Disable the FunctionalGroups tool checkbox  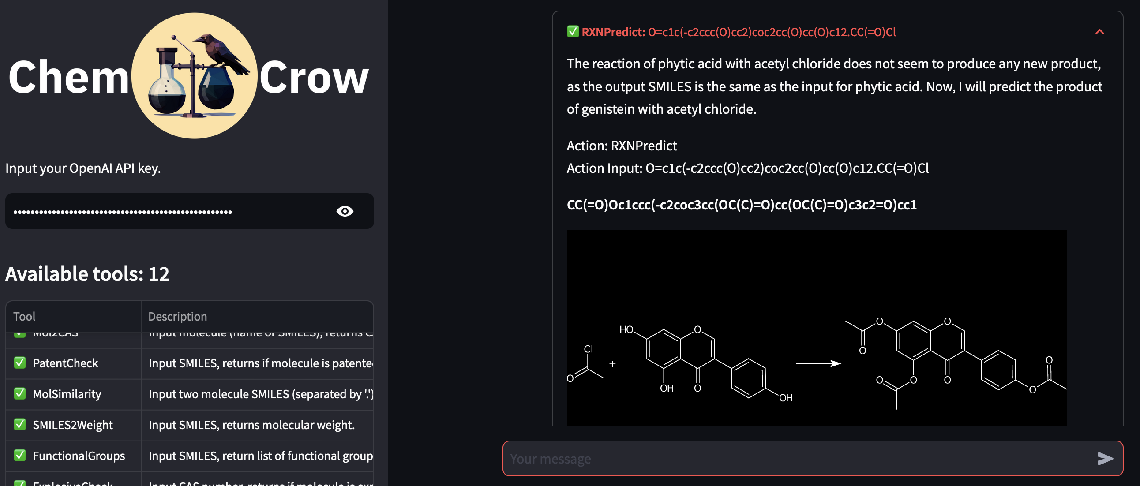pos(19,456)
